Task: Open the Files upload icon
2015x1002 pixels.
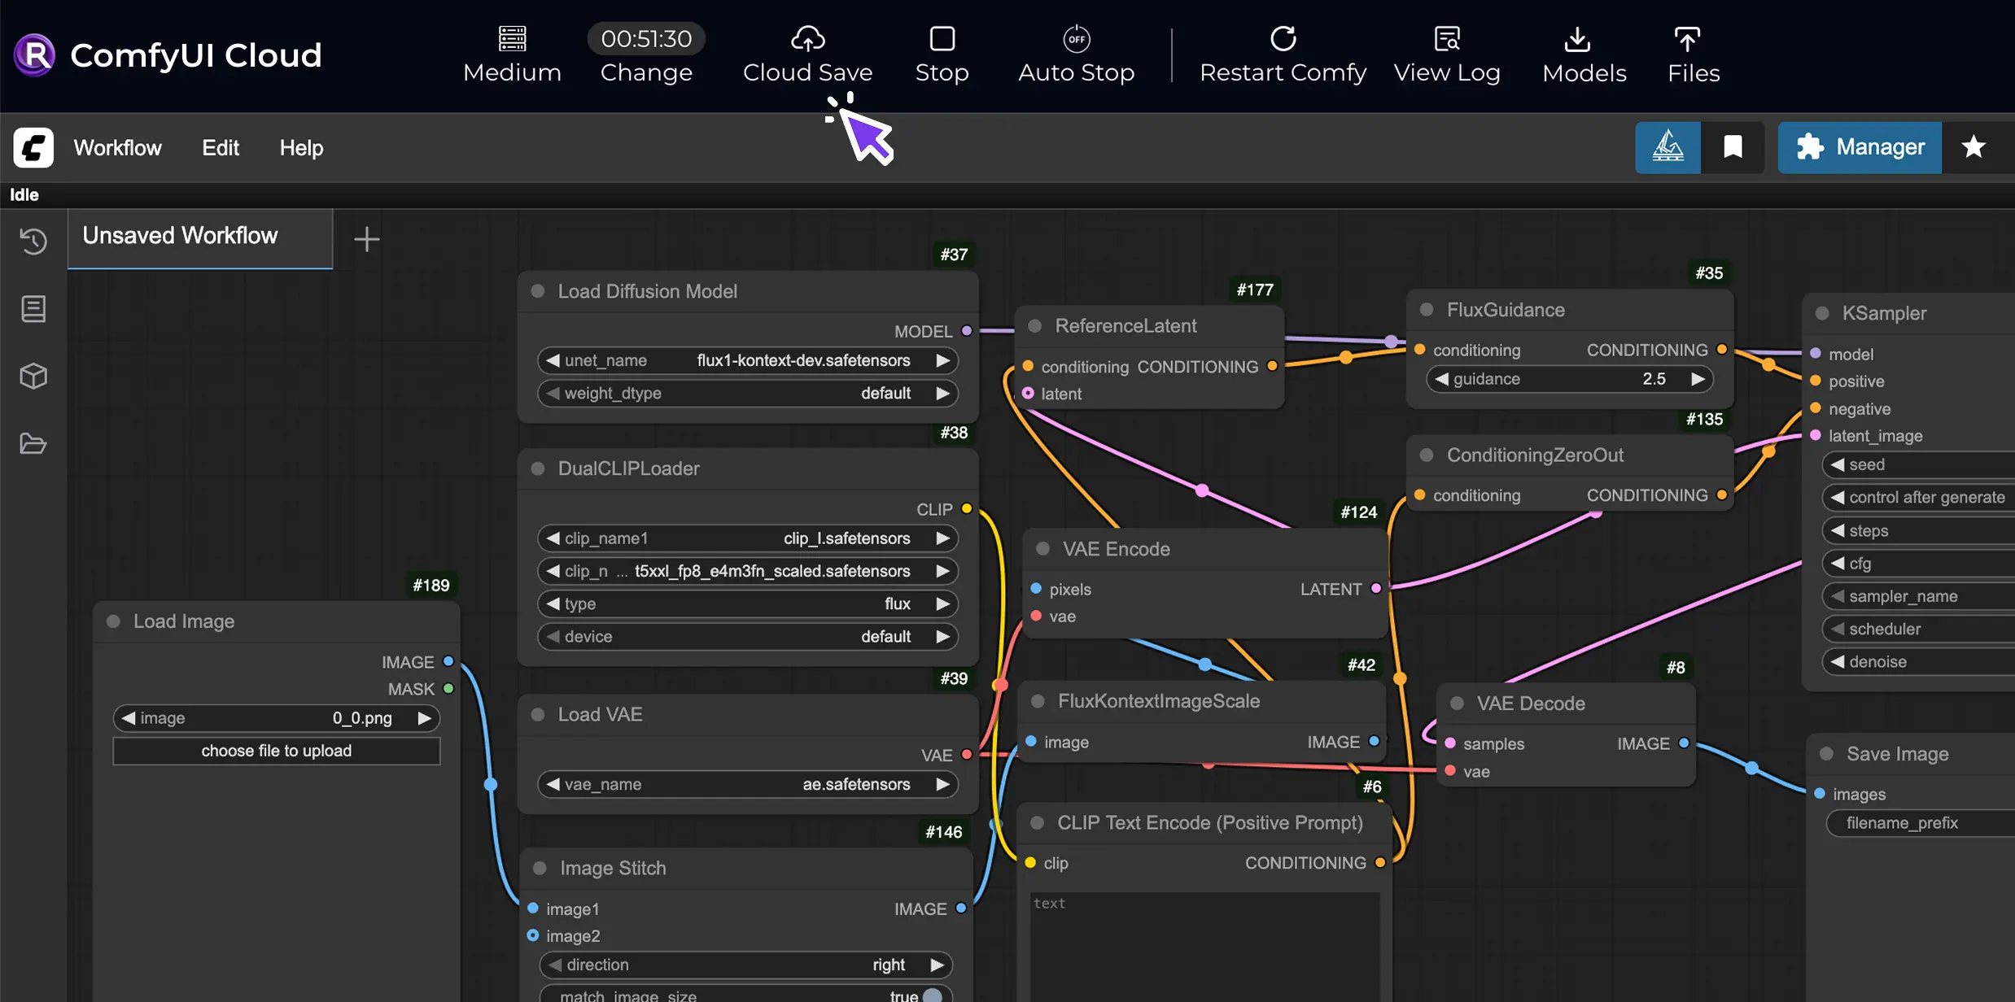Action: [x=1686, y=38]
